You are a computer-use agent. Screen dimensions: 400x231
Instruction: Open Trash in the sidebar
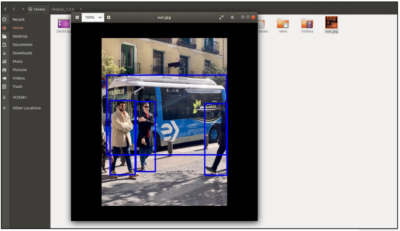pos(17,86)
